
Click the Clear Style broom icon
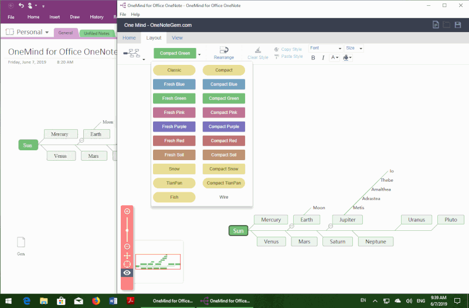(258, 50)
